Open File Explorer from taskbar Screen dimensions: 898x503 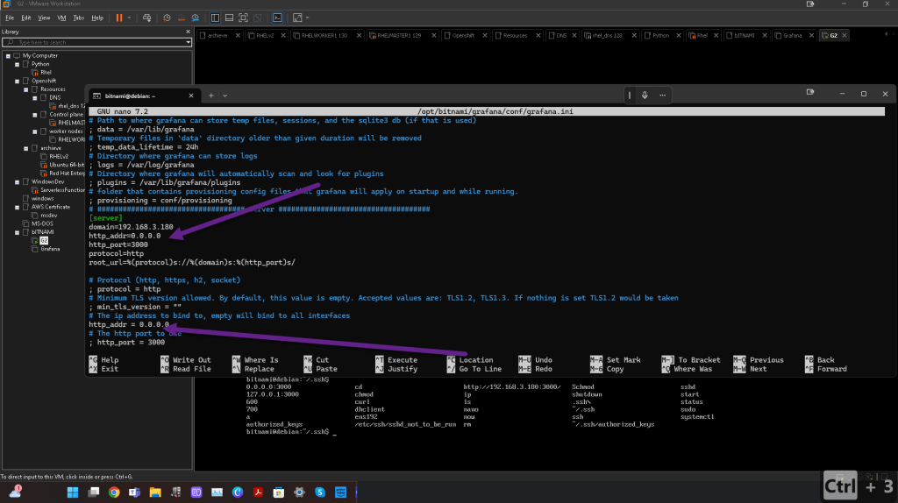[155, 492]
